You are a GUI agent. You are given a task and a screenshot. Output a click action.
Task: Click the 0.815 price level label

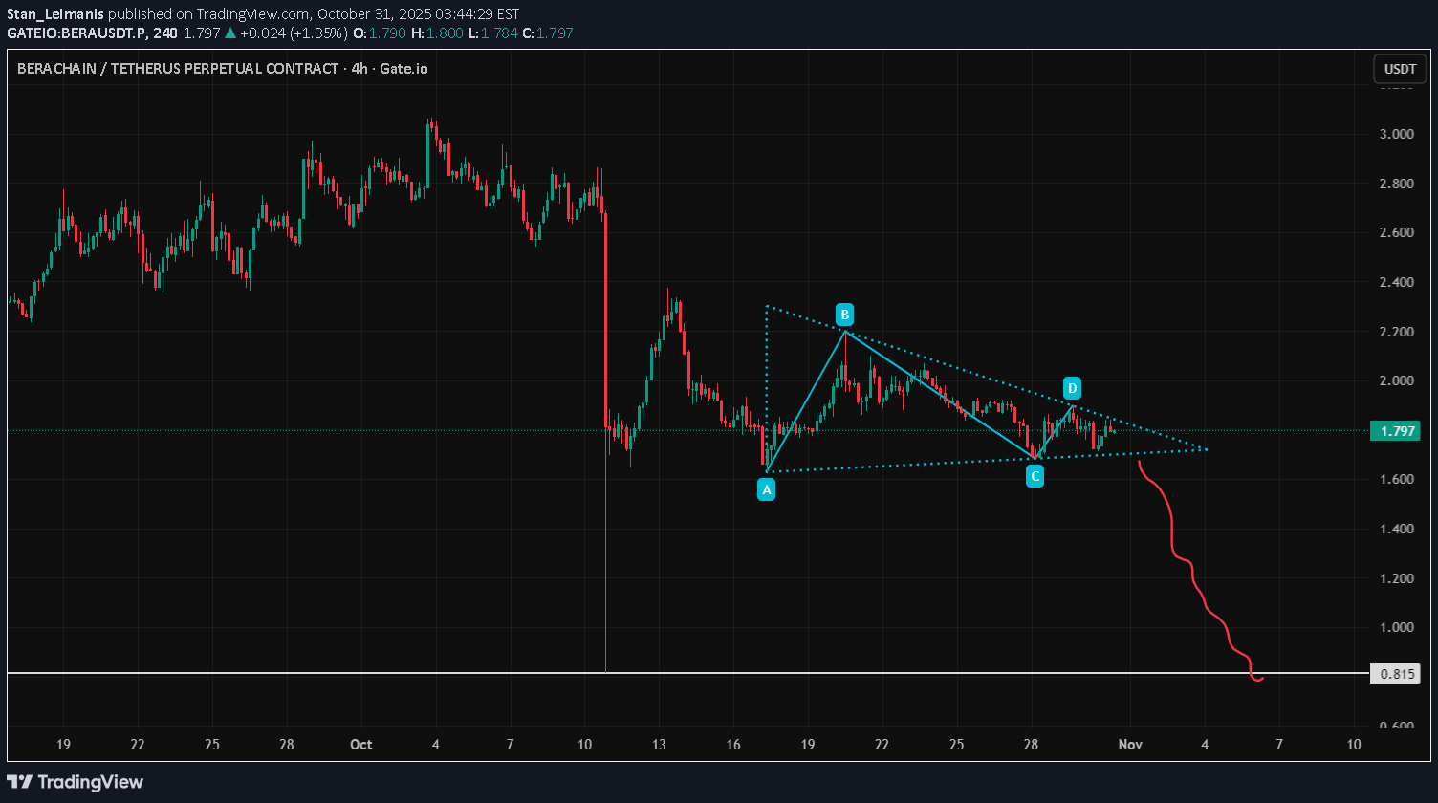click(1396, 674)
